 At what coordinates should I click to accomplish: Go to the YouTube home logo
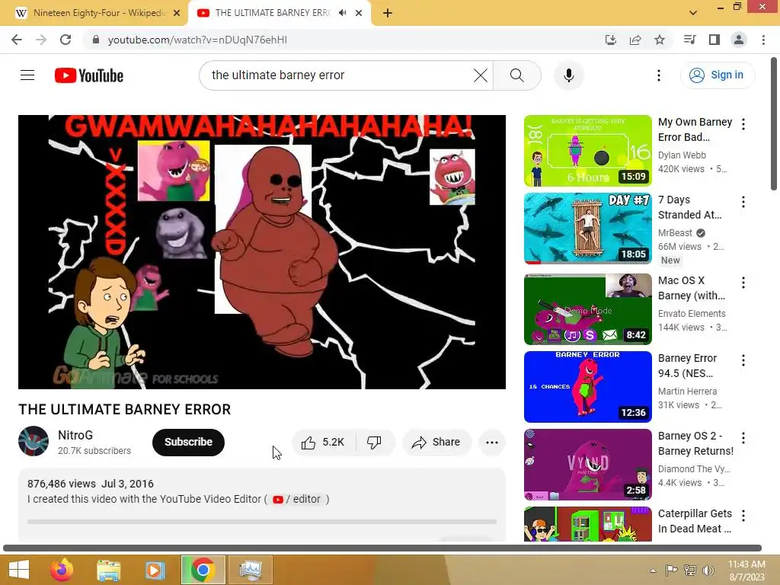point(89,75)
